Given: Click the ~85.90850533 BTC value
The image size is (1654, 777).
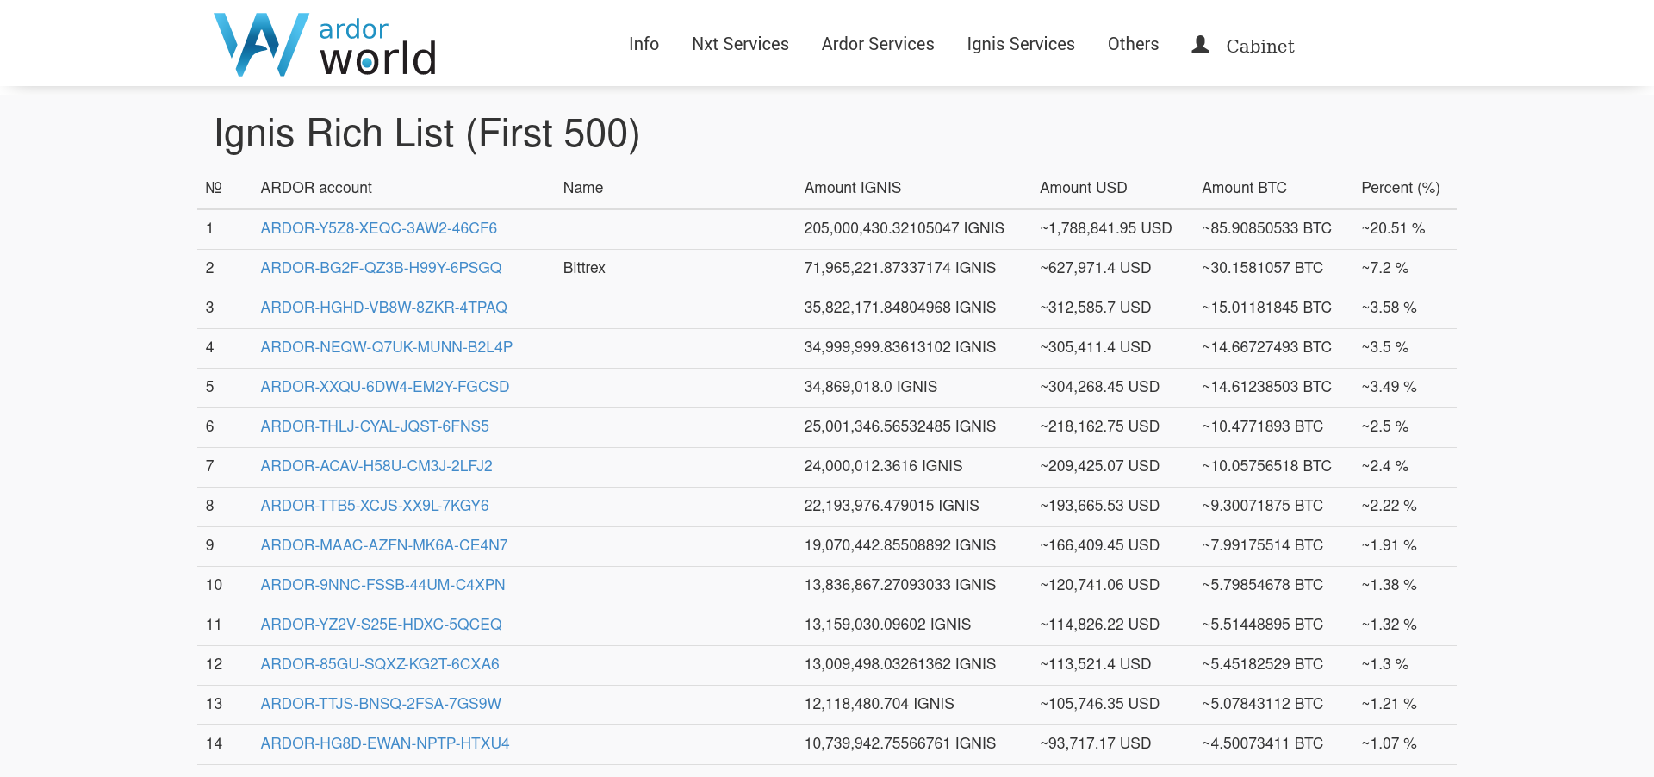Looking at the screenshot, I should [1266, 228].
